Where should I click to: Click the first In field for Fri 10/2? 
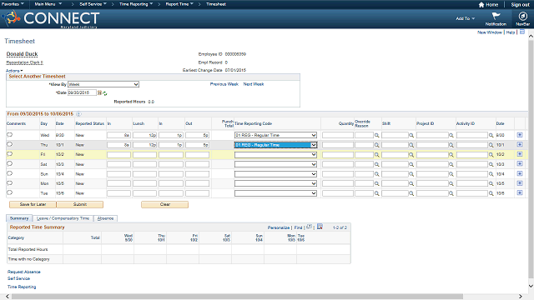pyautogui.click(x=118, y=155)
